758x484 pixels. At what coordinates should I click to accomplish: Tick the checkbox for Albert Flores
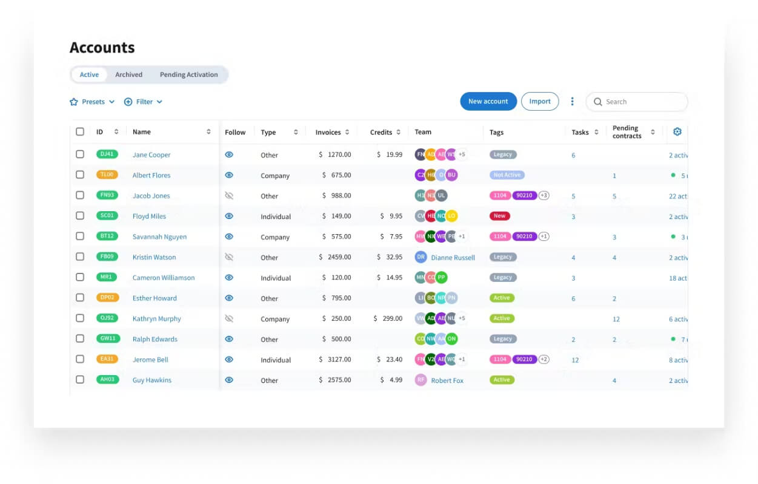pos(80,175)
